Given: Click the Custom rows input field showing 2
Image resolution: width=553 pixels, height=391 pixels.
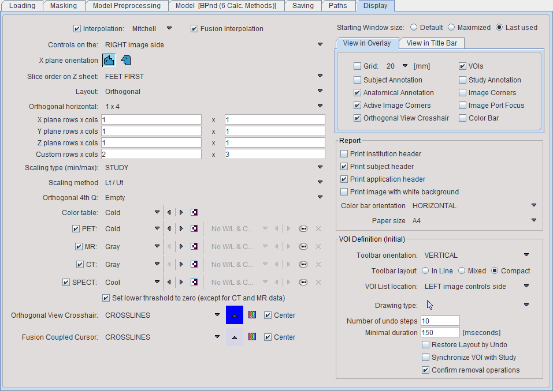Looking at the screenshot, I should (151, 154).
